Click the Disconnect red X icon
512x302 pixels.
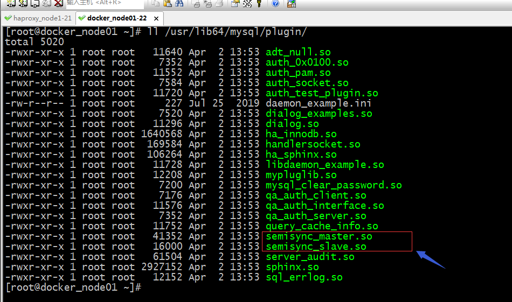(58, 3)
